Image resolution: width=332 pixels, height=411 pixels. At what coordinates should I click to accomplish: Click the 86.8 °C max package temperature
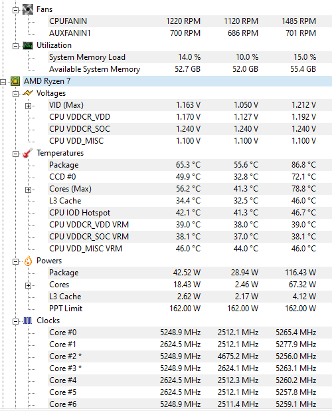[303, 165]
